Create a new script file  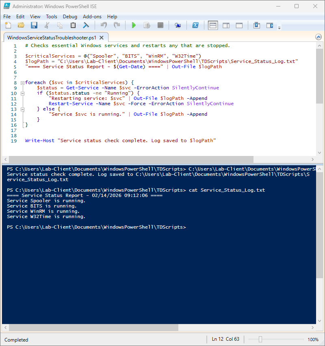8,25
